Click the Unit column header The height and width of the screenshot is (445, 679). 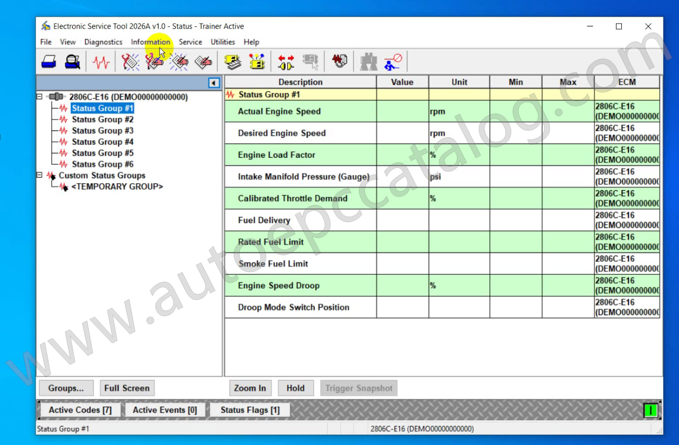(459, 82)
